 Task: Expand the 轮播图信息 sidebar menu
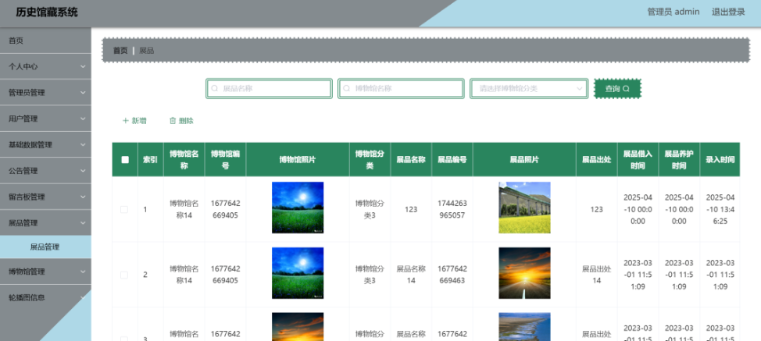tap(45, 297)
